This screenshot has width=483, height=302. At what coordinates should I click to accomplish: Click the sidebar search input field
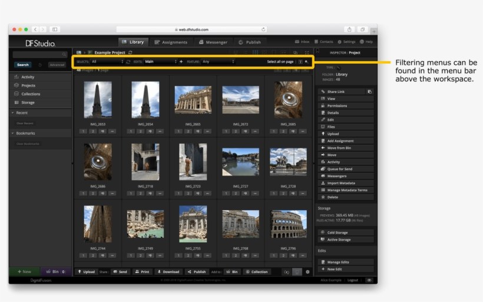[x=40, y=55]
